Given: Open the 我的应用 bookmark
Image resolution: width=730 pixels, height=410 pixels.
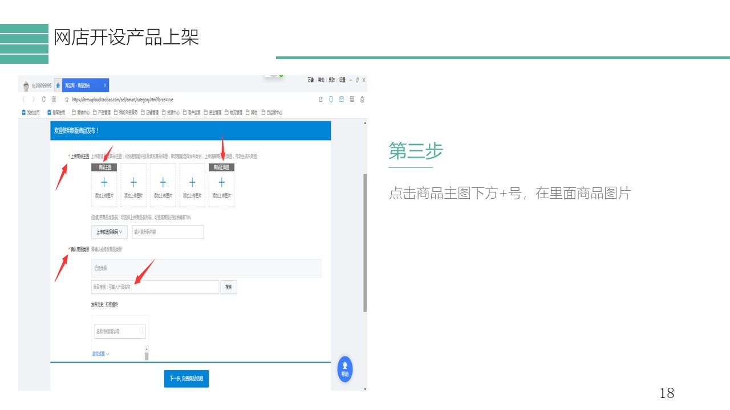Looking at the screenshot, I should [x=31, y=112].
